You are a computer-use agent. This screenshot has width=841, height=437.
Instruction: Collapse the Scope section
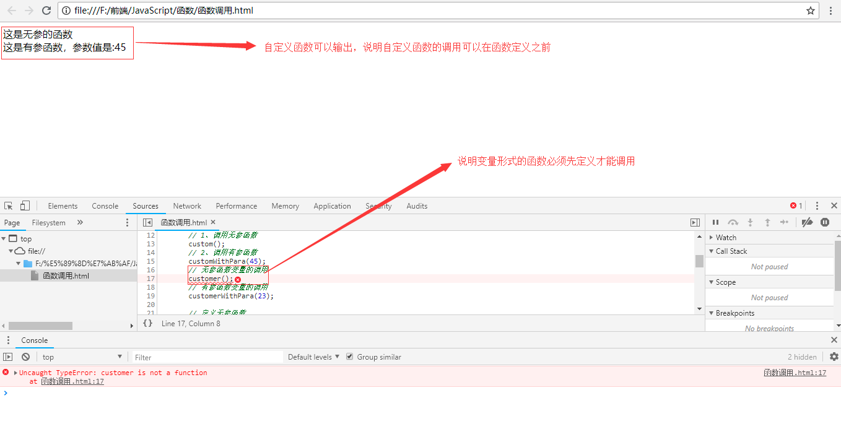[711, 282]
